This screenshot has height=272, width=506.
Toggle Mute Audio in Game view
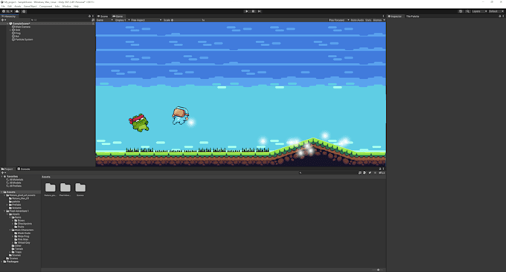click(357, 20)
